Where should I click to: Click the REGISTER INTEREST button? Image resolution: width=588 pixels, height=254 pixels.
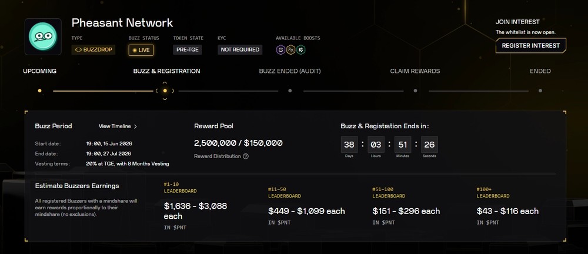(530, 45)
